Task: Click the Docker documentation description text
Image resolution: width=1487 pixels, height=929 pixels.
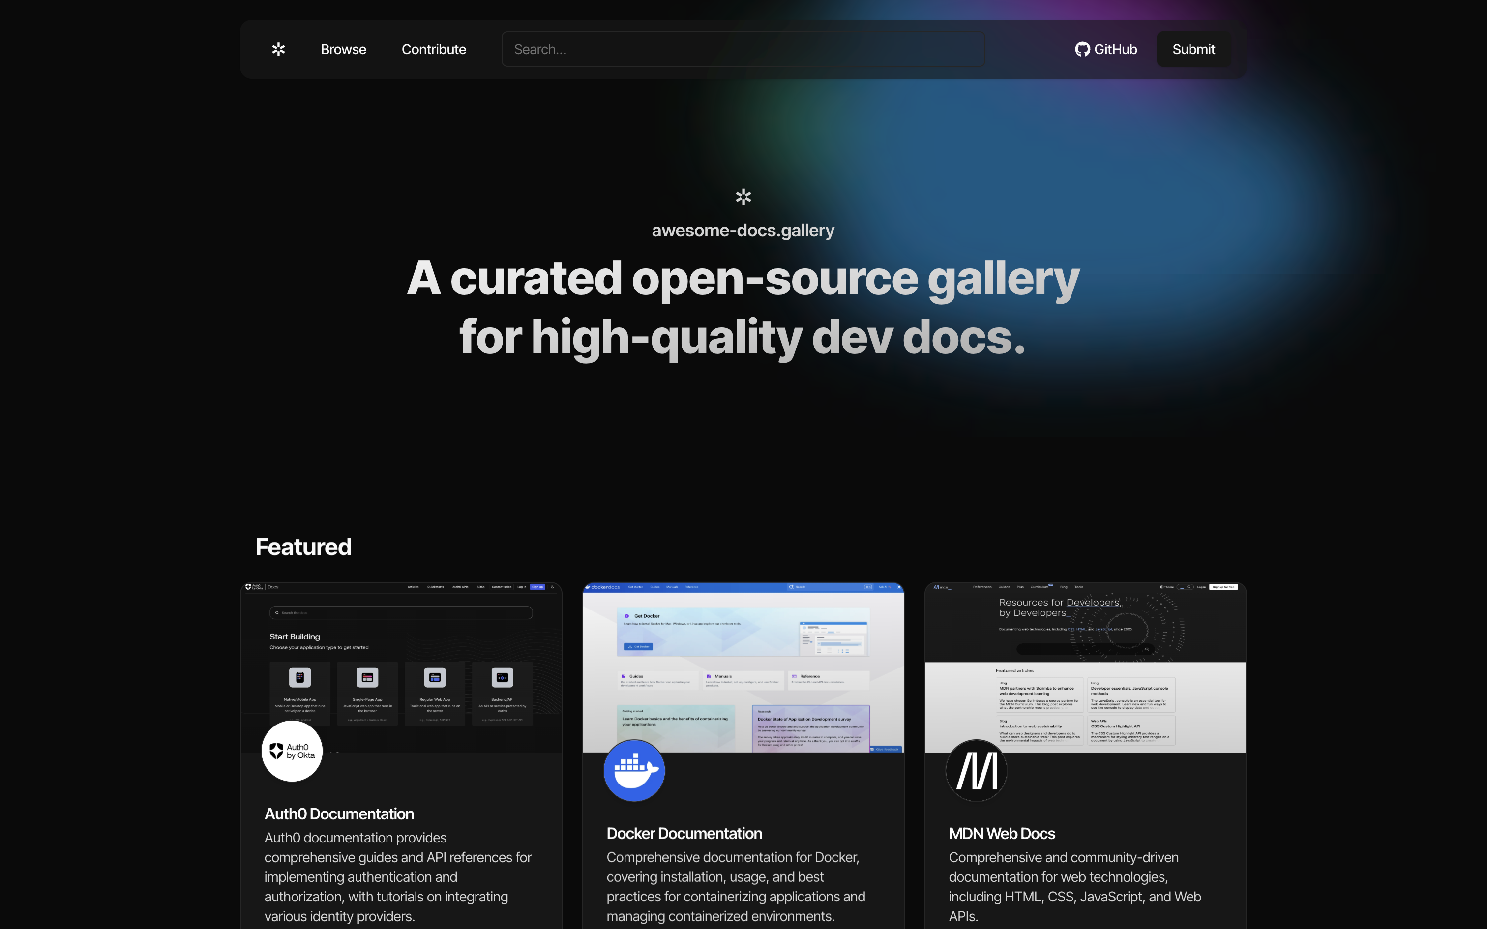Action: tap(736, 887)
